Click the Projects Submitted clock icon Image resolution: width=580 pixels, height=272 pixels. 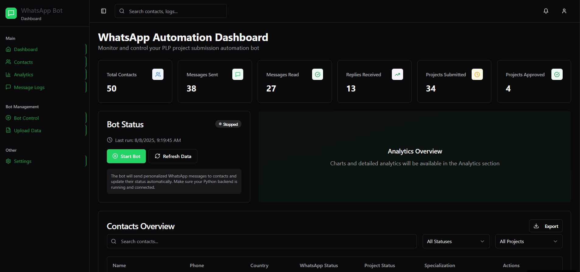click(x=477, y=74)
